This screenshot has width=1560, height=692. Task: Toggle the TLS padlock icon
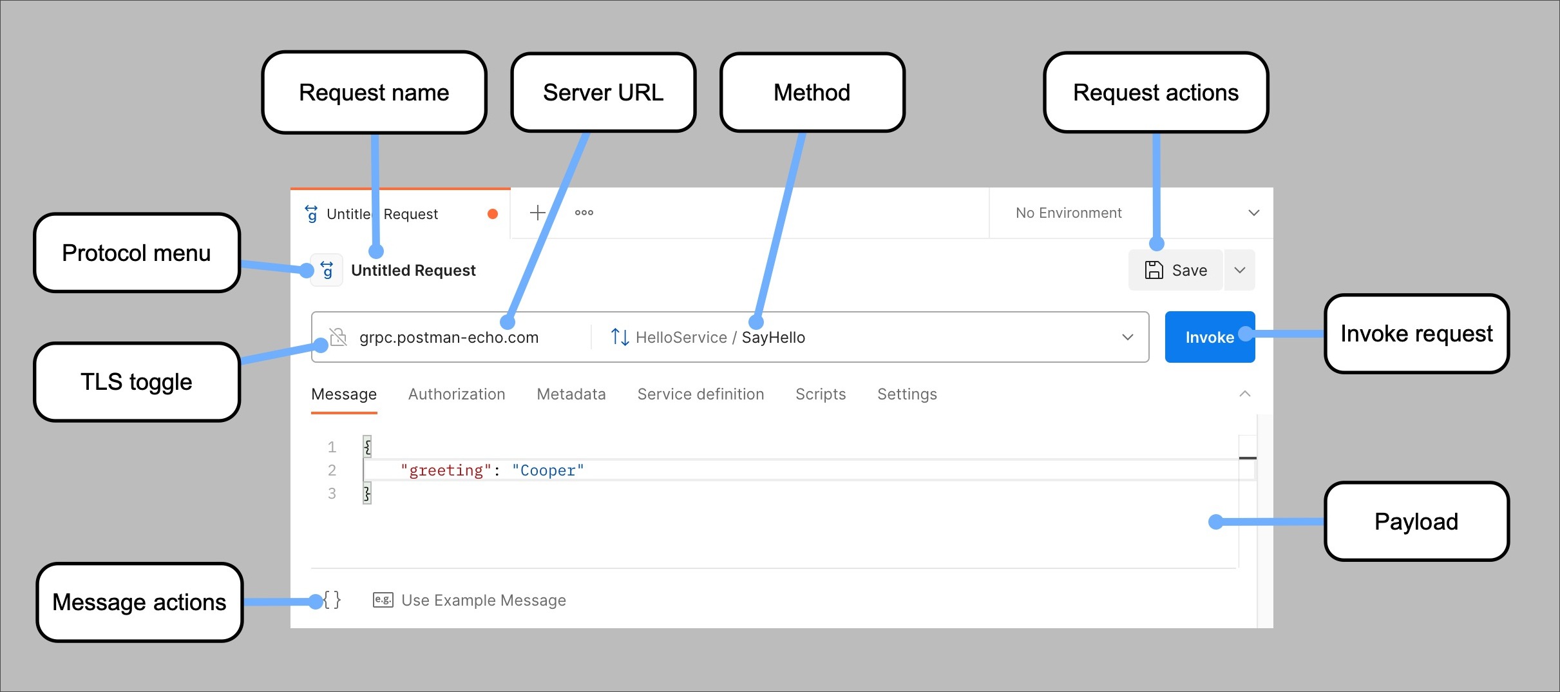coord(338,337)
